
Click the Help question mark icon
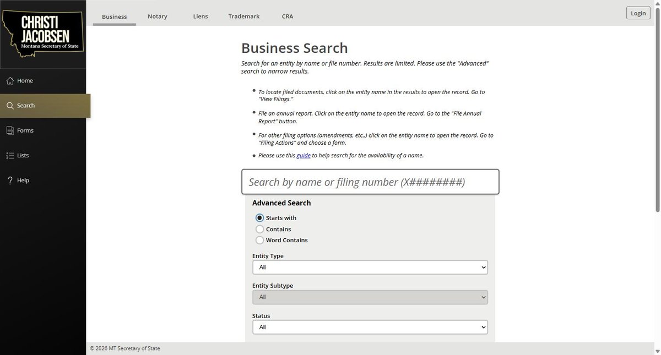(10, 181)
